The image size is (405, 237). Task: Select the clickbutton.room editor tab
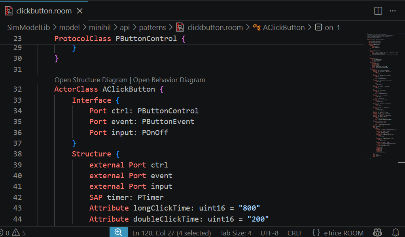coord(44,11)
